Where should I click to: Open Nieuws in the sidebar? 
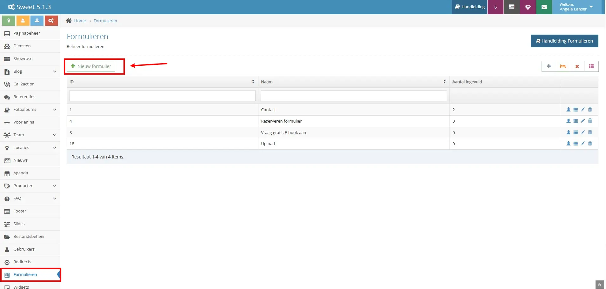point(30,160)
